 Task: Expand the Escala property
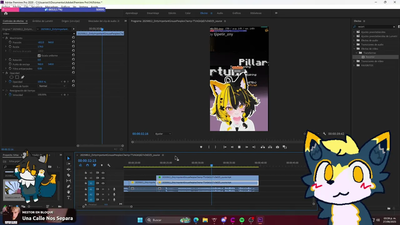coord(6,47)
